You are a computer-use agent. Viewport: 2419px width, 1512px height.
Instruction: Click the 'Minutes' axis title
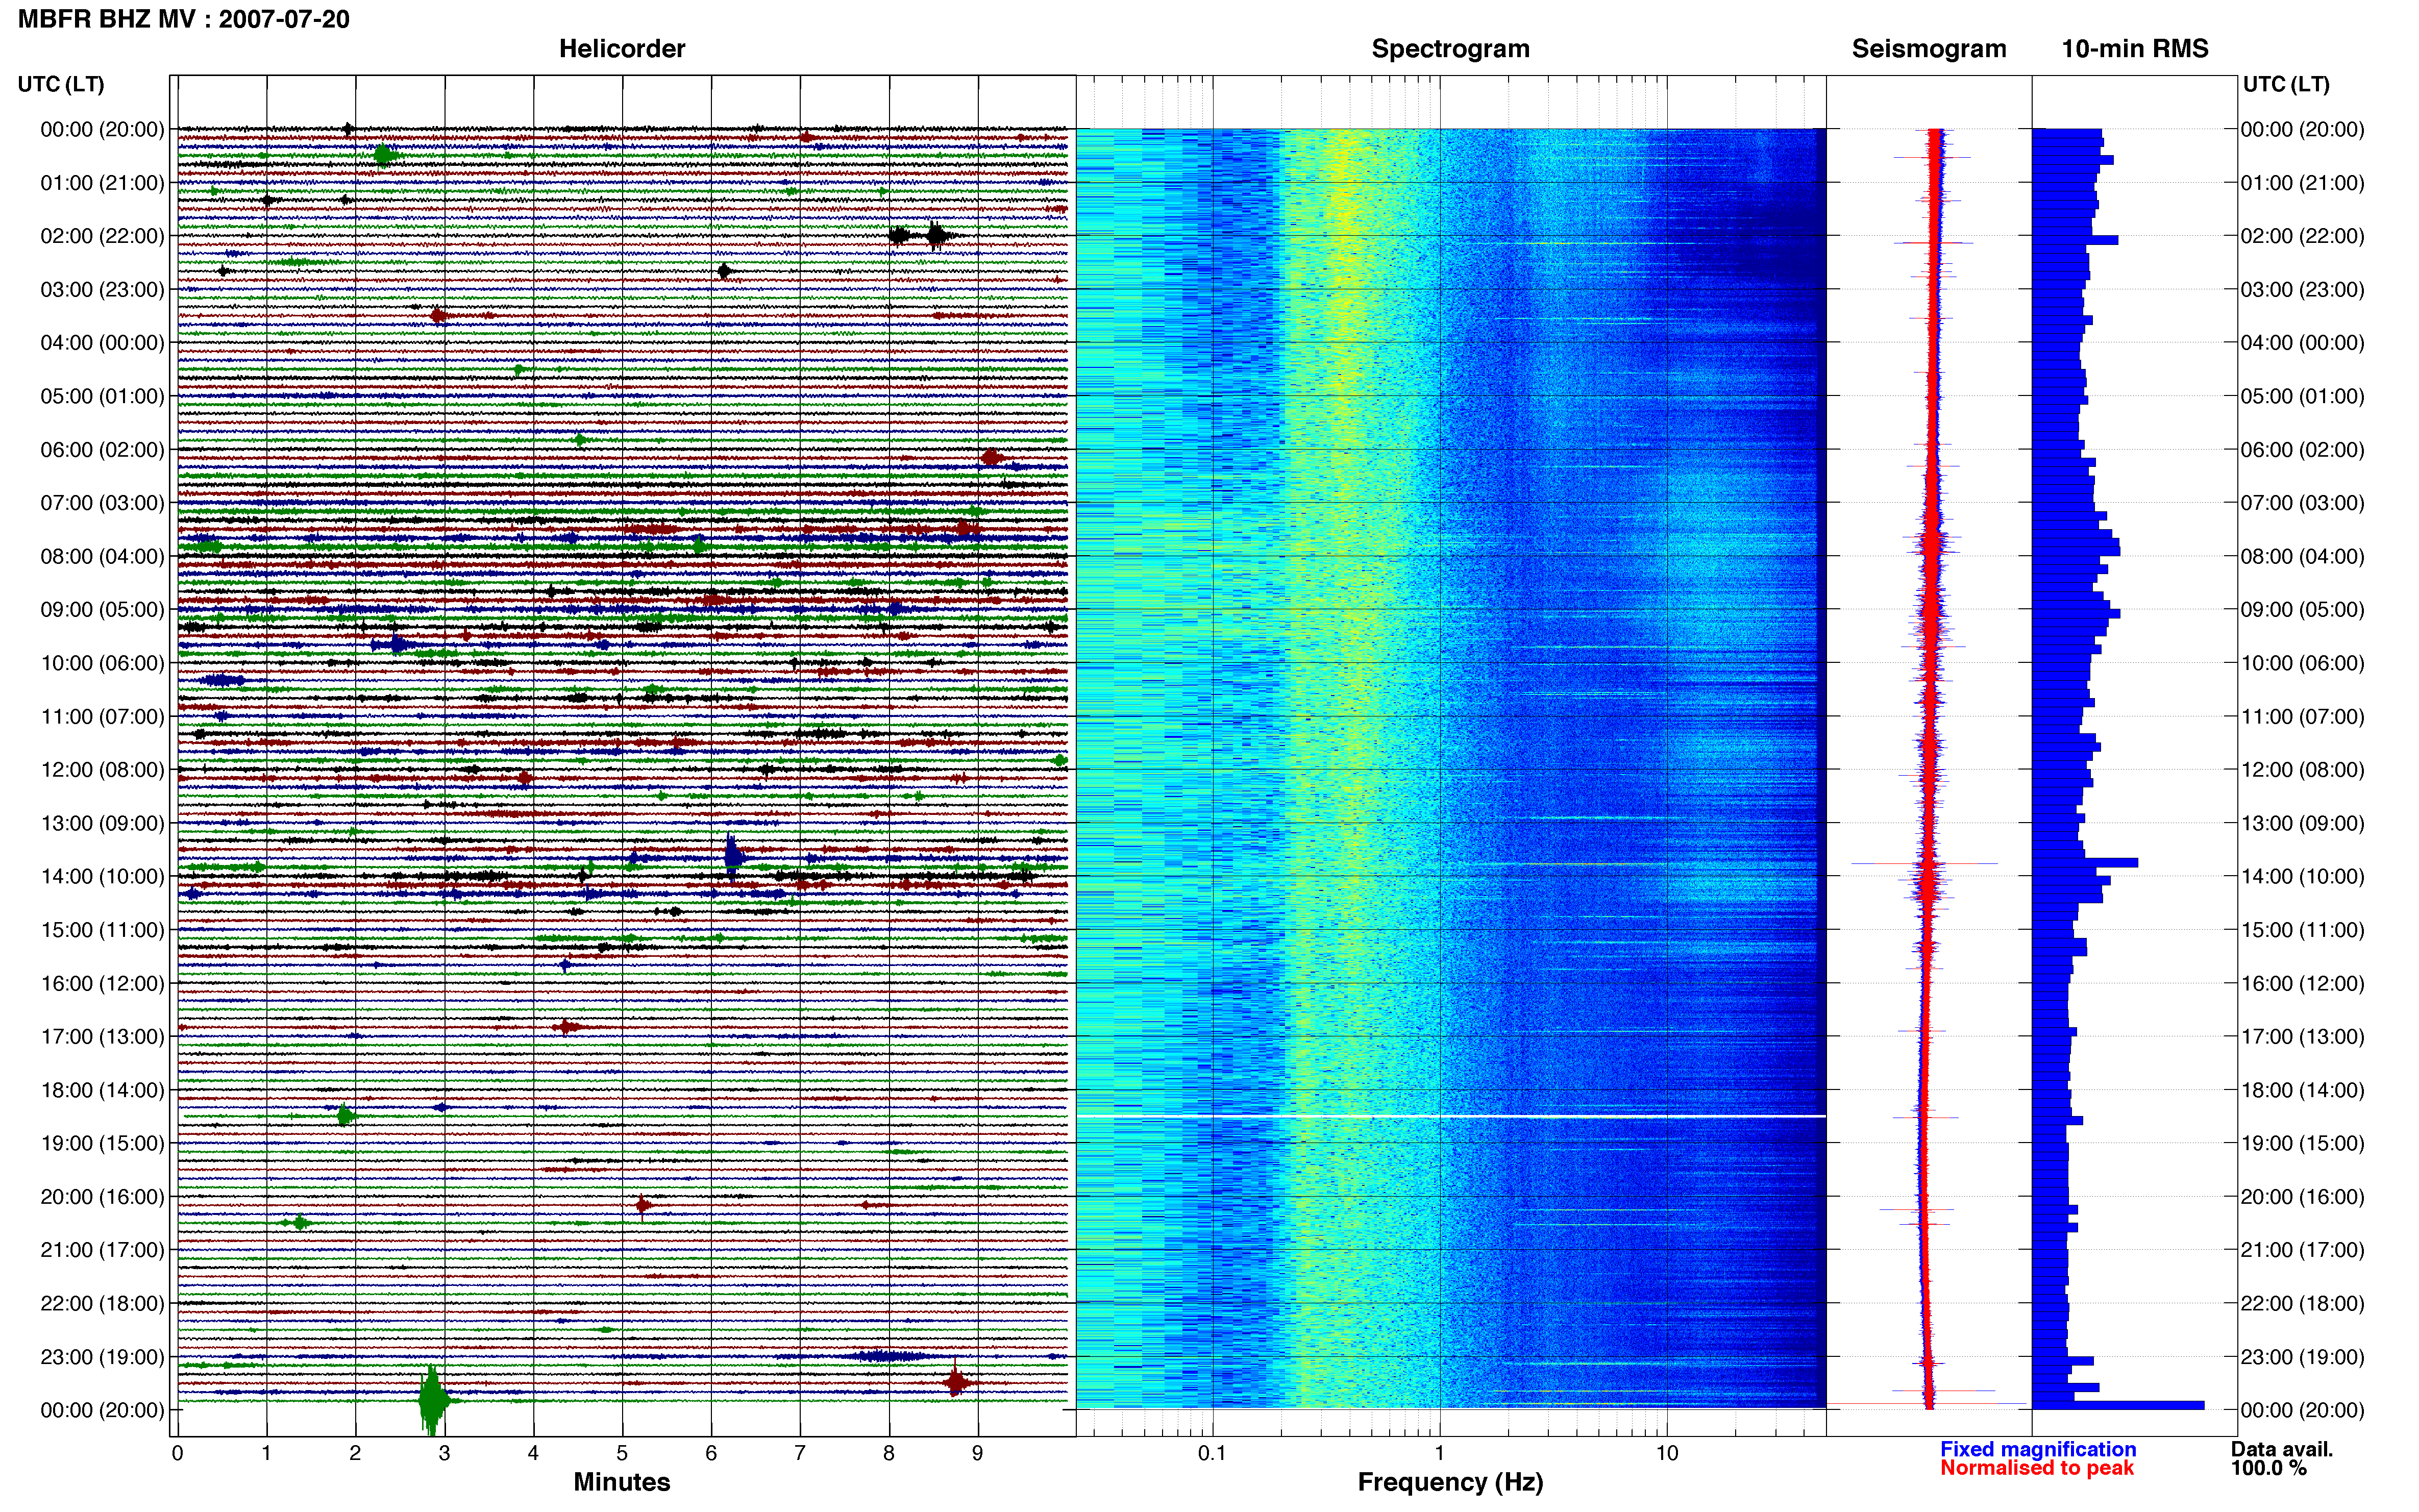point(622,1482)
